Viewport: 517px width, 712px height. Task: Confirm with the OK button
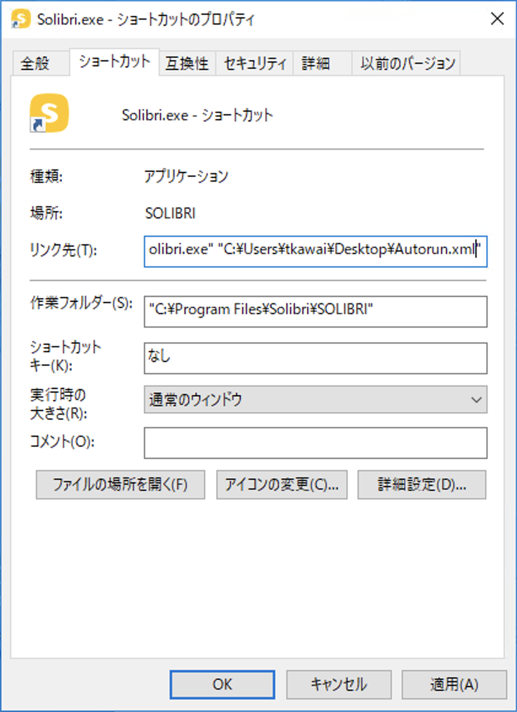(222, 684)
